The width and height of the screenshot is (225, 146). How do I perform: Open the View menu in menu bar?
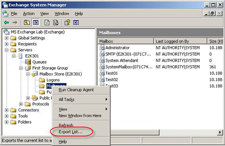click(x=44, y=13)
